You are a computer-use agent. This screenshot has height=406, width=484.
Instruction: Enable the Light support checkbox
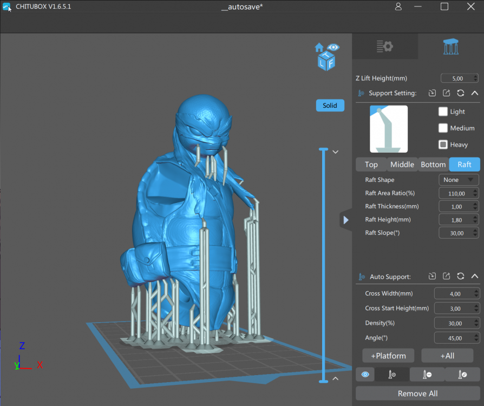coord(443,112)
